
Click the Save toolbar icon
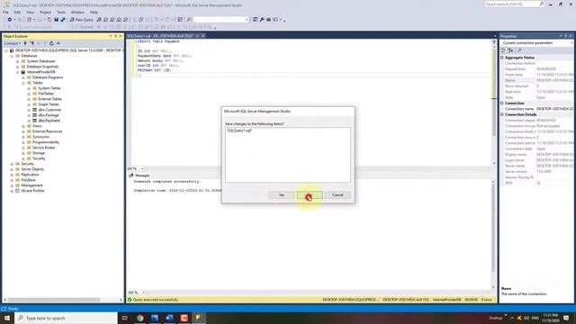pos(56,20)
